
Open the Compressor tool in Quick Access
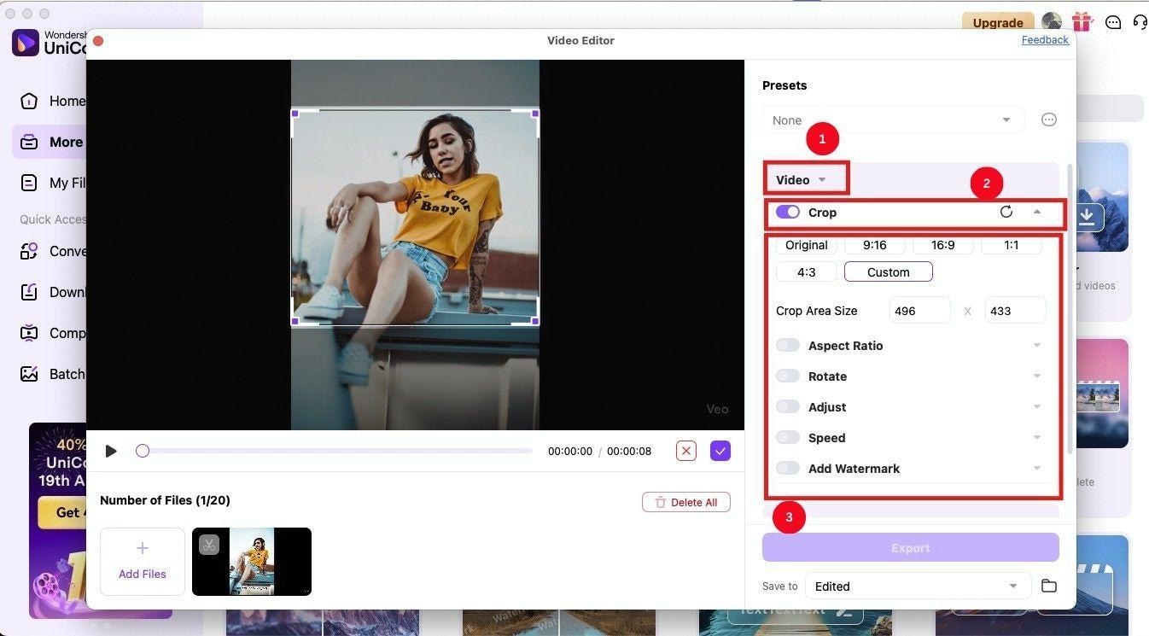[x=51, y=333]
